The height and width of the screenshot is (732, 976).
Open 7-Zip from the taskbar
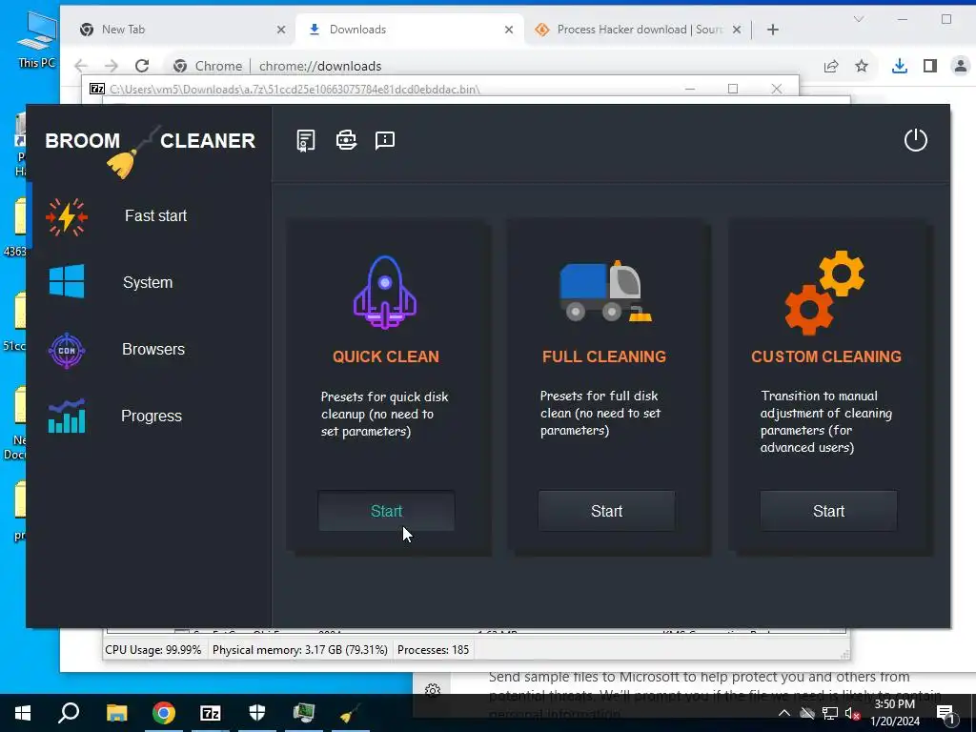pyautogui.click(x=211, y=713)
